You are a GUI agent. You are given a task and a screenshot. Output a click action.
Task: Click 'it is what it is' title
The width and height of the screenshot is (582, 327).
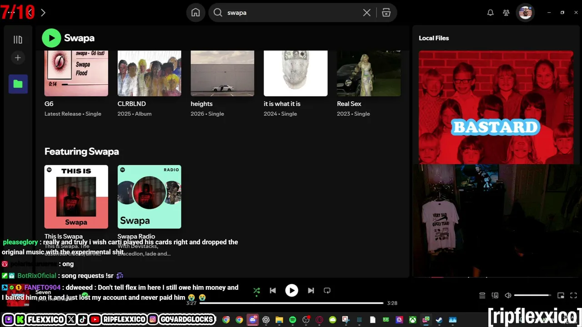(x=282, y=104)
